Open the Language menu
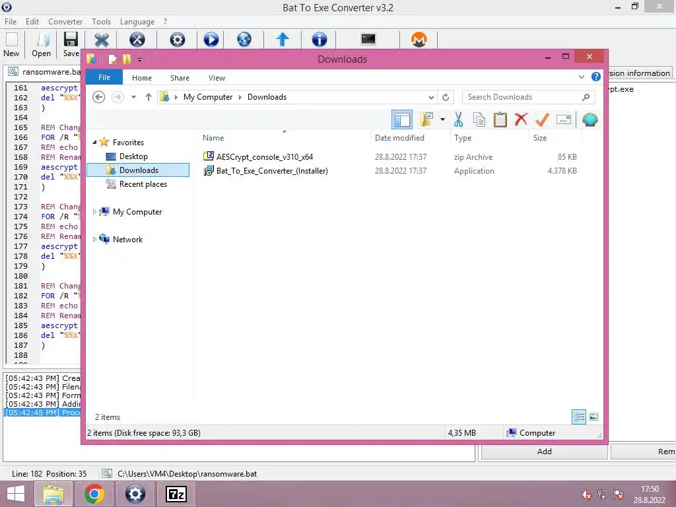The height and width of the screenshot is (507, 676). 137,22
